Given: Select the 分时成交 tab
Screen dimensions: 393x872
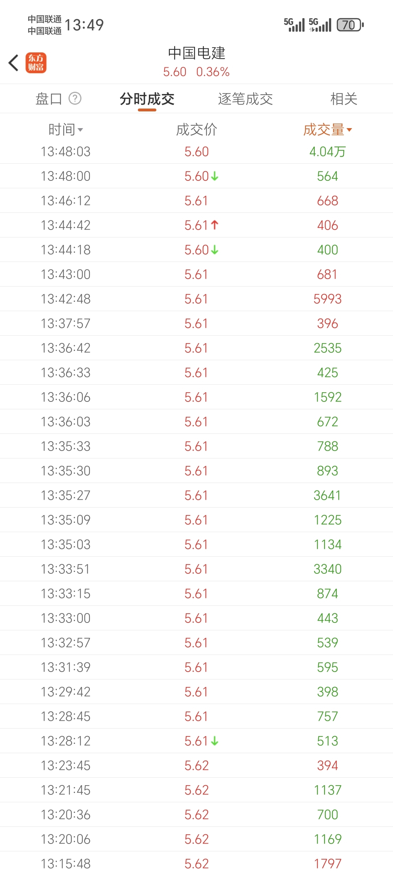Looking at the screenshot, I should (x=147, y=99).
